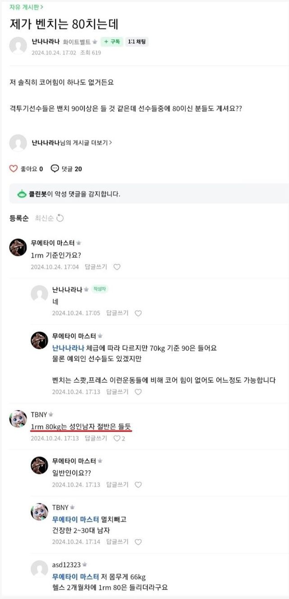Click 답글쓰기 under the '네' reply

[117, 313]
